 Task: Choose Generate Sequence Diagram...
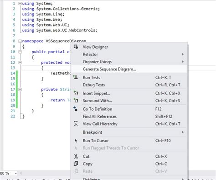[x=129, y=69]
